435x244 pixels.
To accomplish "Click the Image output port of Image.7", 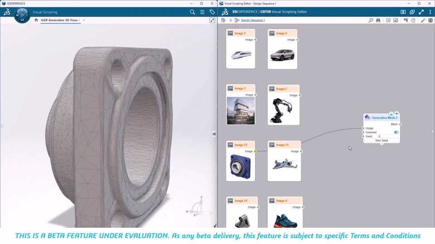I will click(300, 95).
